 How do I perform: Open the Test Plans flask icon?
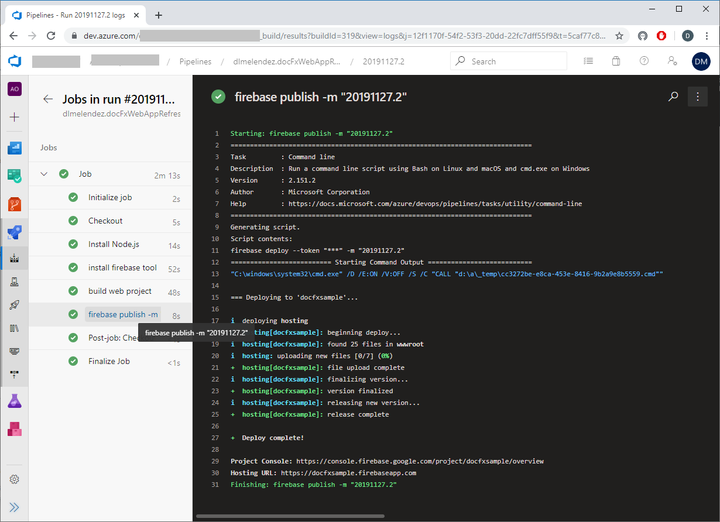[x=15, y=401]
